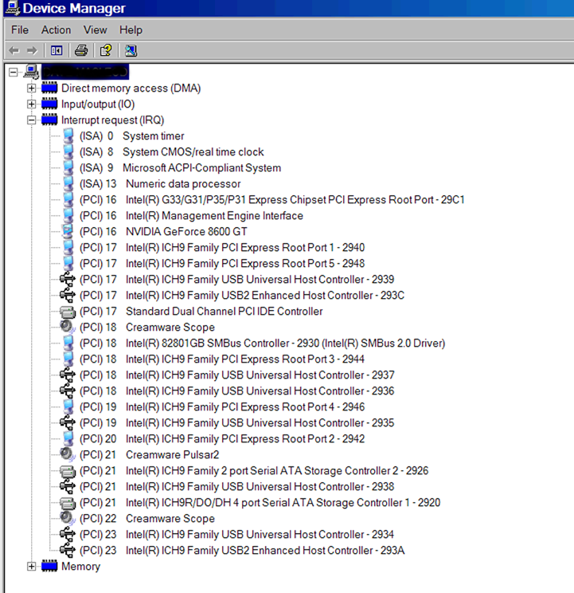
Task: Click USB icon for Host Controller 2939
Action: (68, 279)
